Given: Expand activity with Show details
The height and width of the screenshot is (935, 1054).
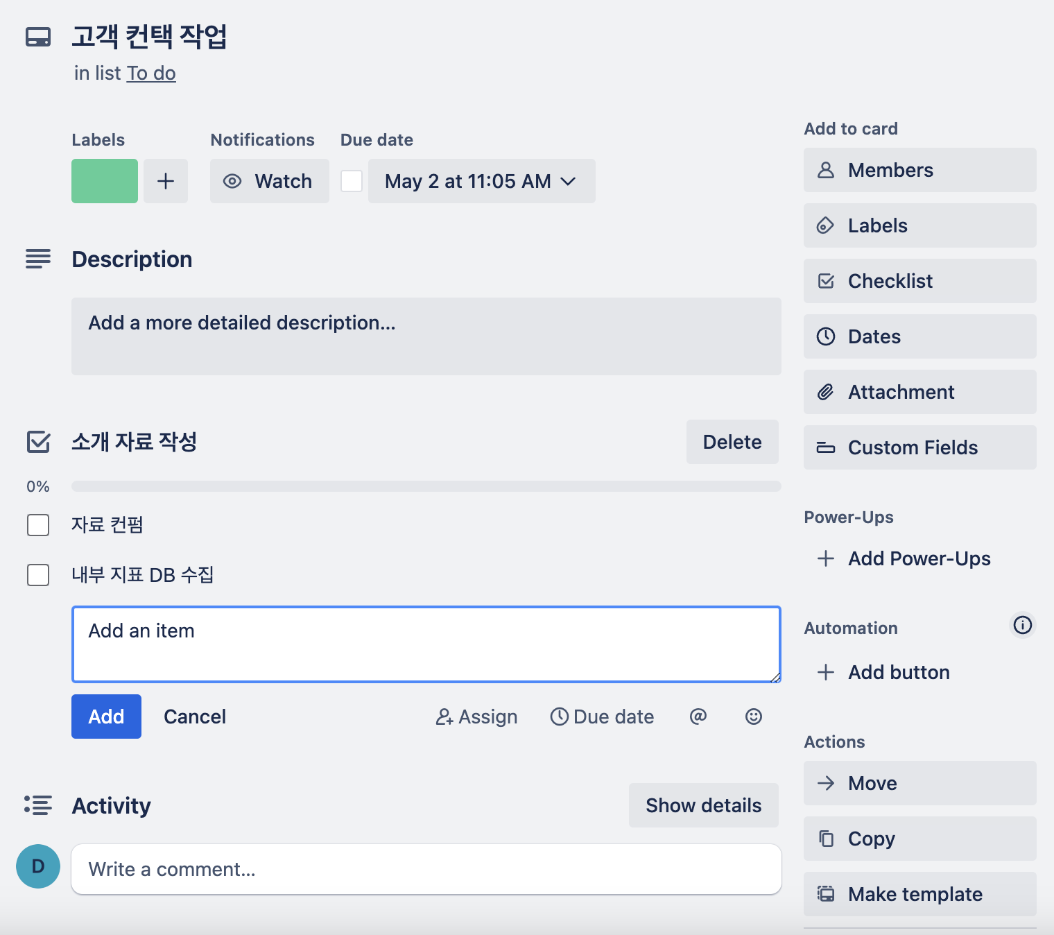Looking at the screenshot, I should point(703,805).
